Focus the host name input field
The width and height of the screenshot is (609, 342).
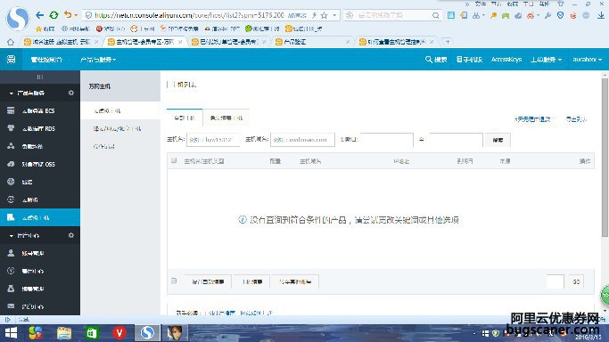[213, 140]
